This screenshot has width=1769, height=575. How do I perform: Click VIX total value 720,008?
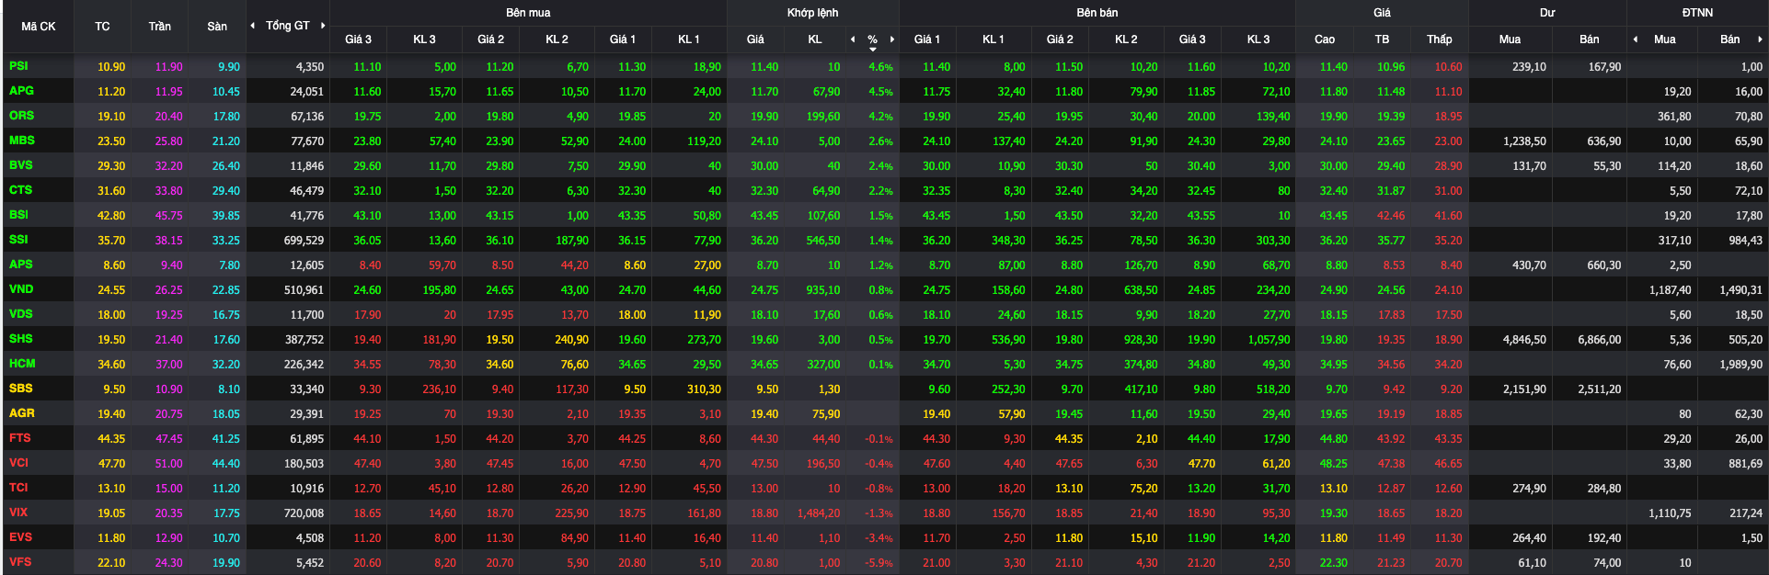coord(304,513)
